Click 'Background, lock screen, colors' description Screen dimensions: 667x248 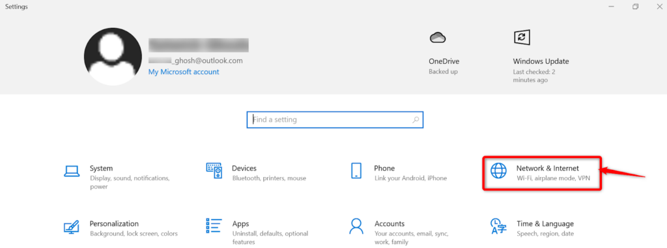click(134, 234)
